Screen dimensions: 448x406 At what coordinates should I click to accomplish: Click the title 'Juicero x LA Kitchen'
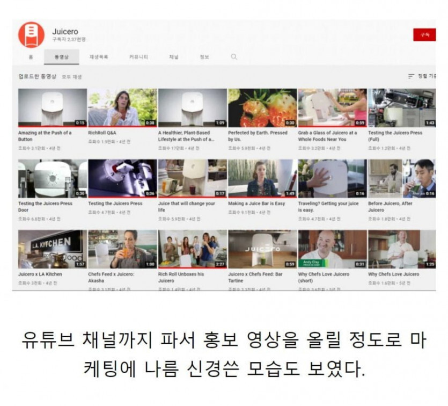(x=40, y=274)
